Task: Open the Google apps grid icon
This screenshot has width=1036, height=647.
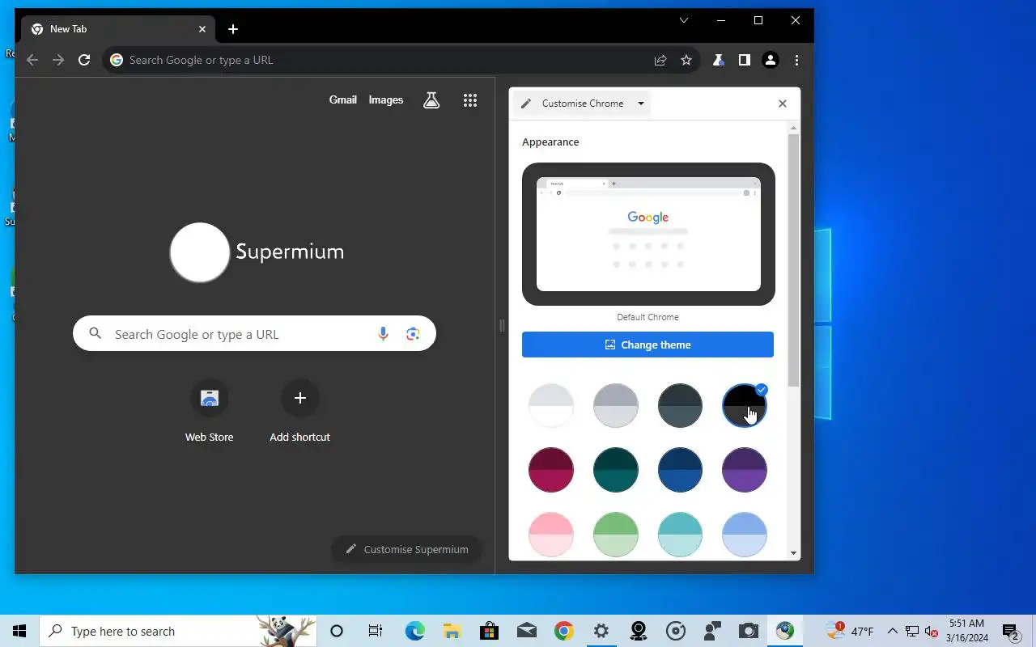Action: pos(470,100)
